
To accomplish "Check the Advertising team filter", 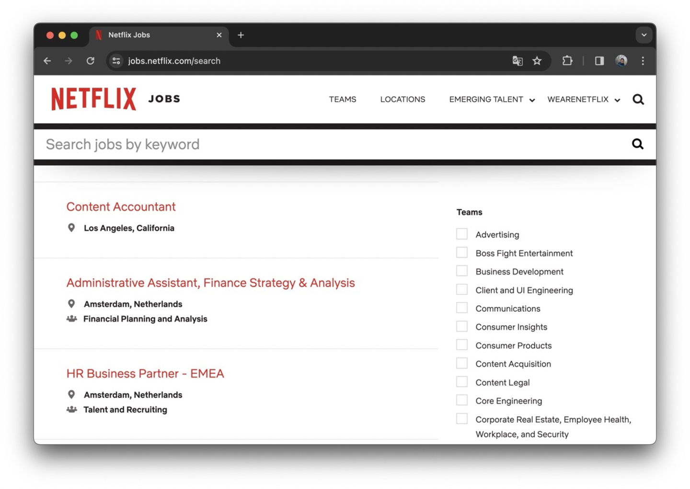I will (x=462, y=234).
